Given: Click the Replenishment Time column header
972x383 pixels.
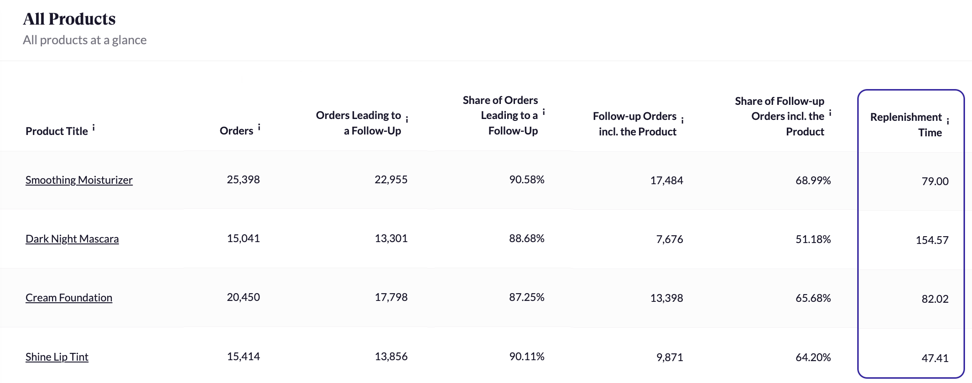Looking at the screenshot, I should [906, 124].
